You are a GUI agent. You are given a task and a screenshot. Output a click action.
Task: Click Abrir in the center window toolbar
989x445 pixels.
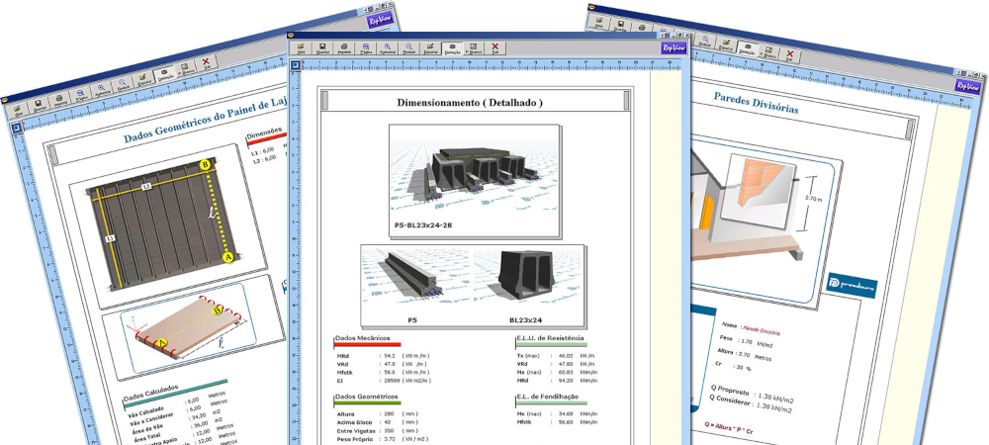pos(301,47)
